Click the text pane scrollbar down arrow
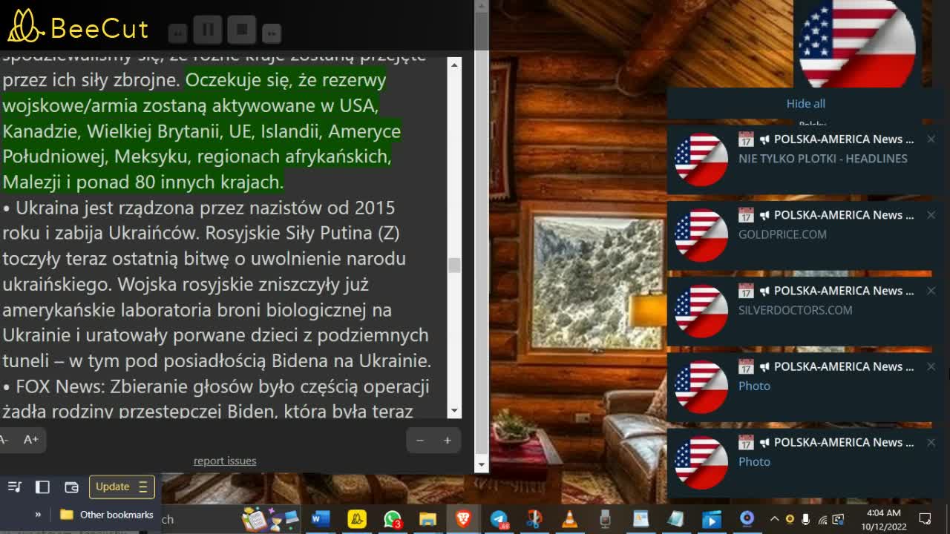 pos(454,410)
